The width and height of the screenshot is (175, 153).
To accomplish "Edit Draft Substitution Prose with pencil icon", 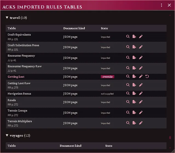I will 141,47.
